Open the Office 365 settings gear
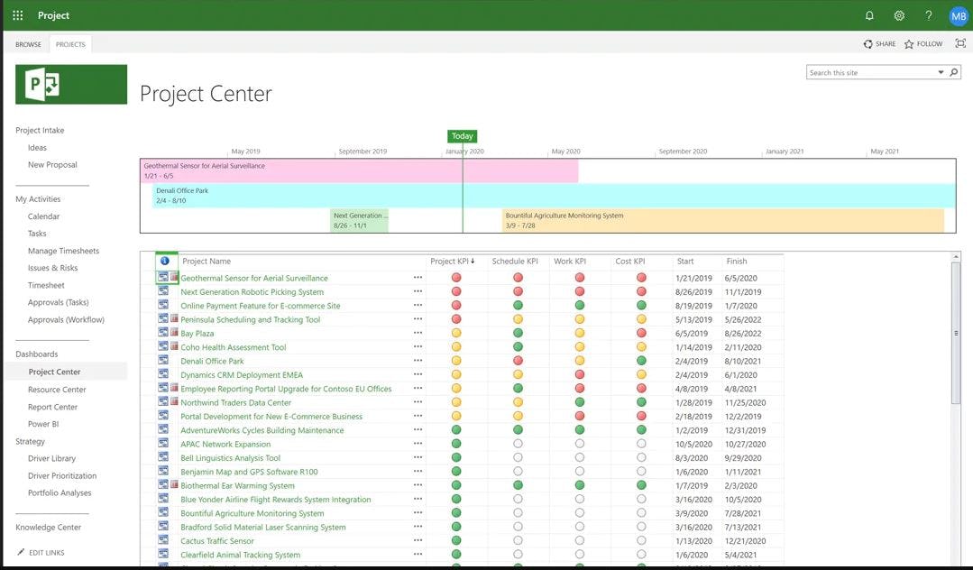Image resolution: width=973 pixels, height=570 pixels. pos(898,14)
